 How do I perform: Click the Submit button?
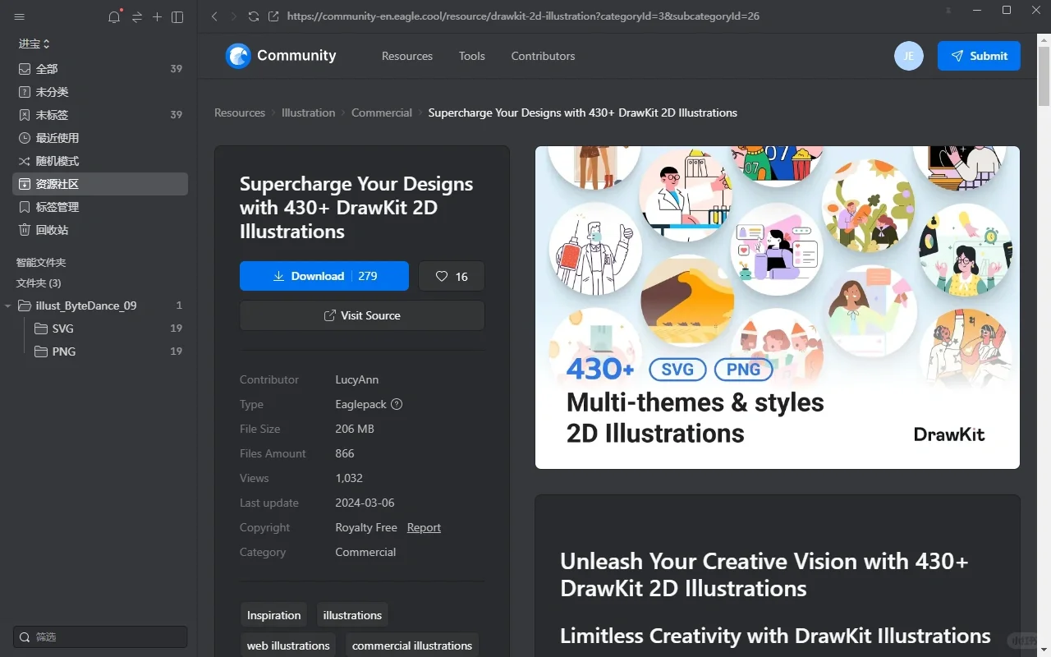tap(979, 56)
